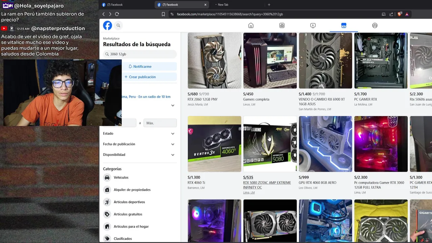Click the S/999 price text
The height and width of the screenshot is (243, 432).
coord(304,178)
